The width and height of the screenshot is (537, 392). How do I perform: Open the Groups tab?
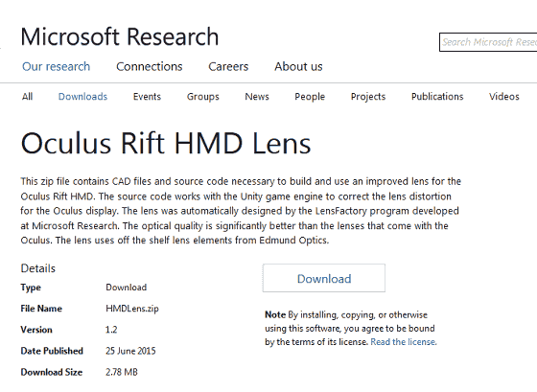(203, 97)
